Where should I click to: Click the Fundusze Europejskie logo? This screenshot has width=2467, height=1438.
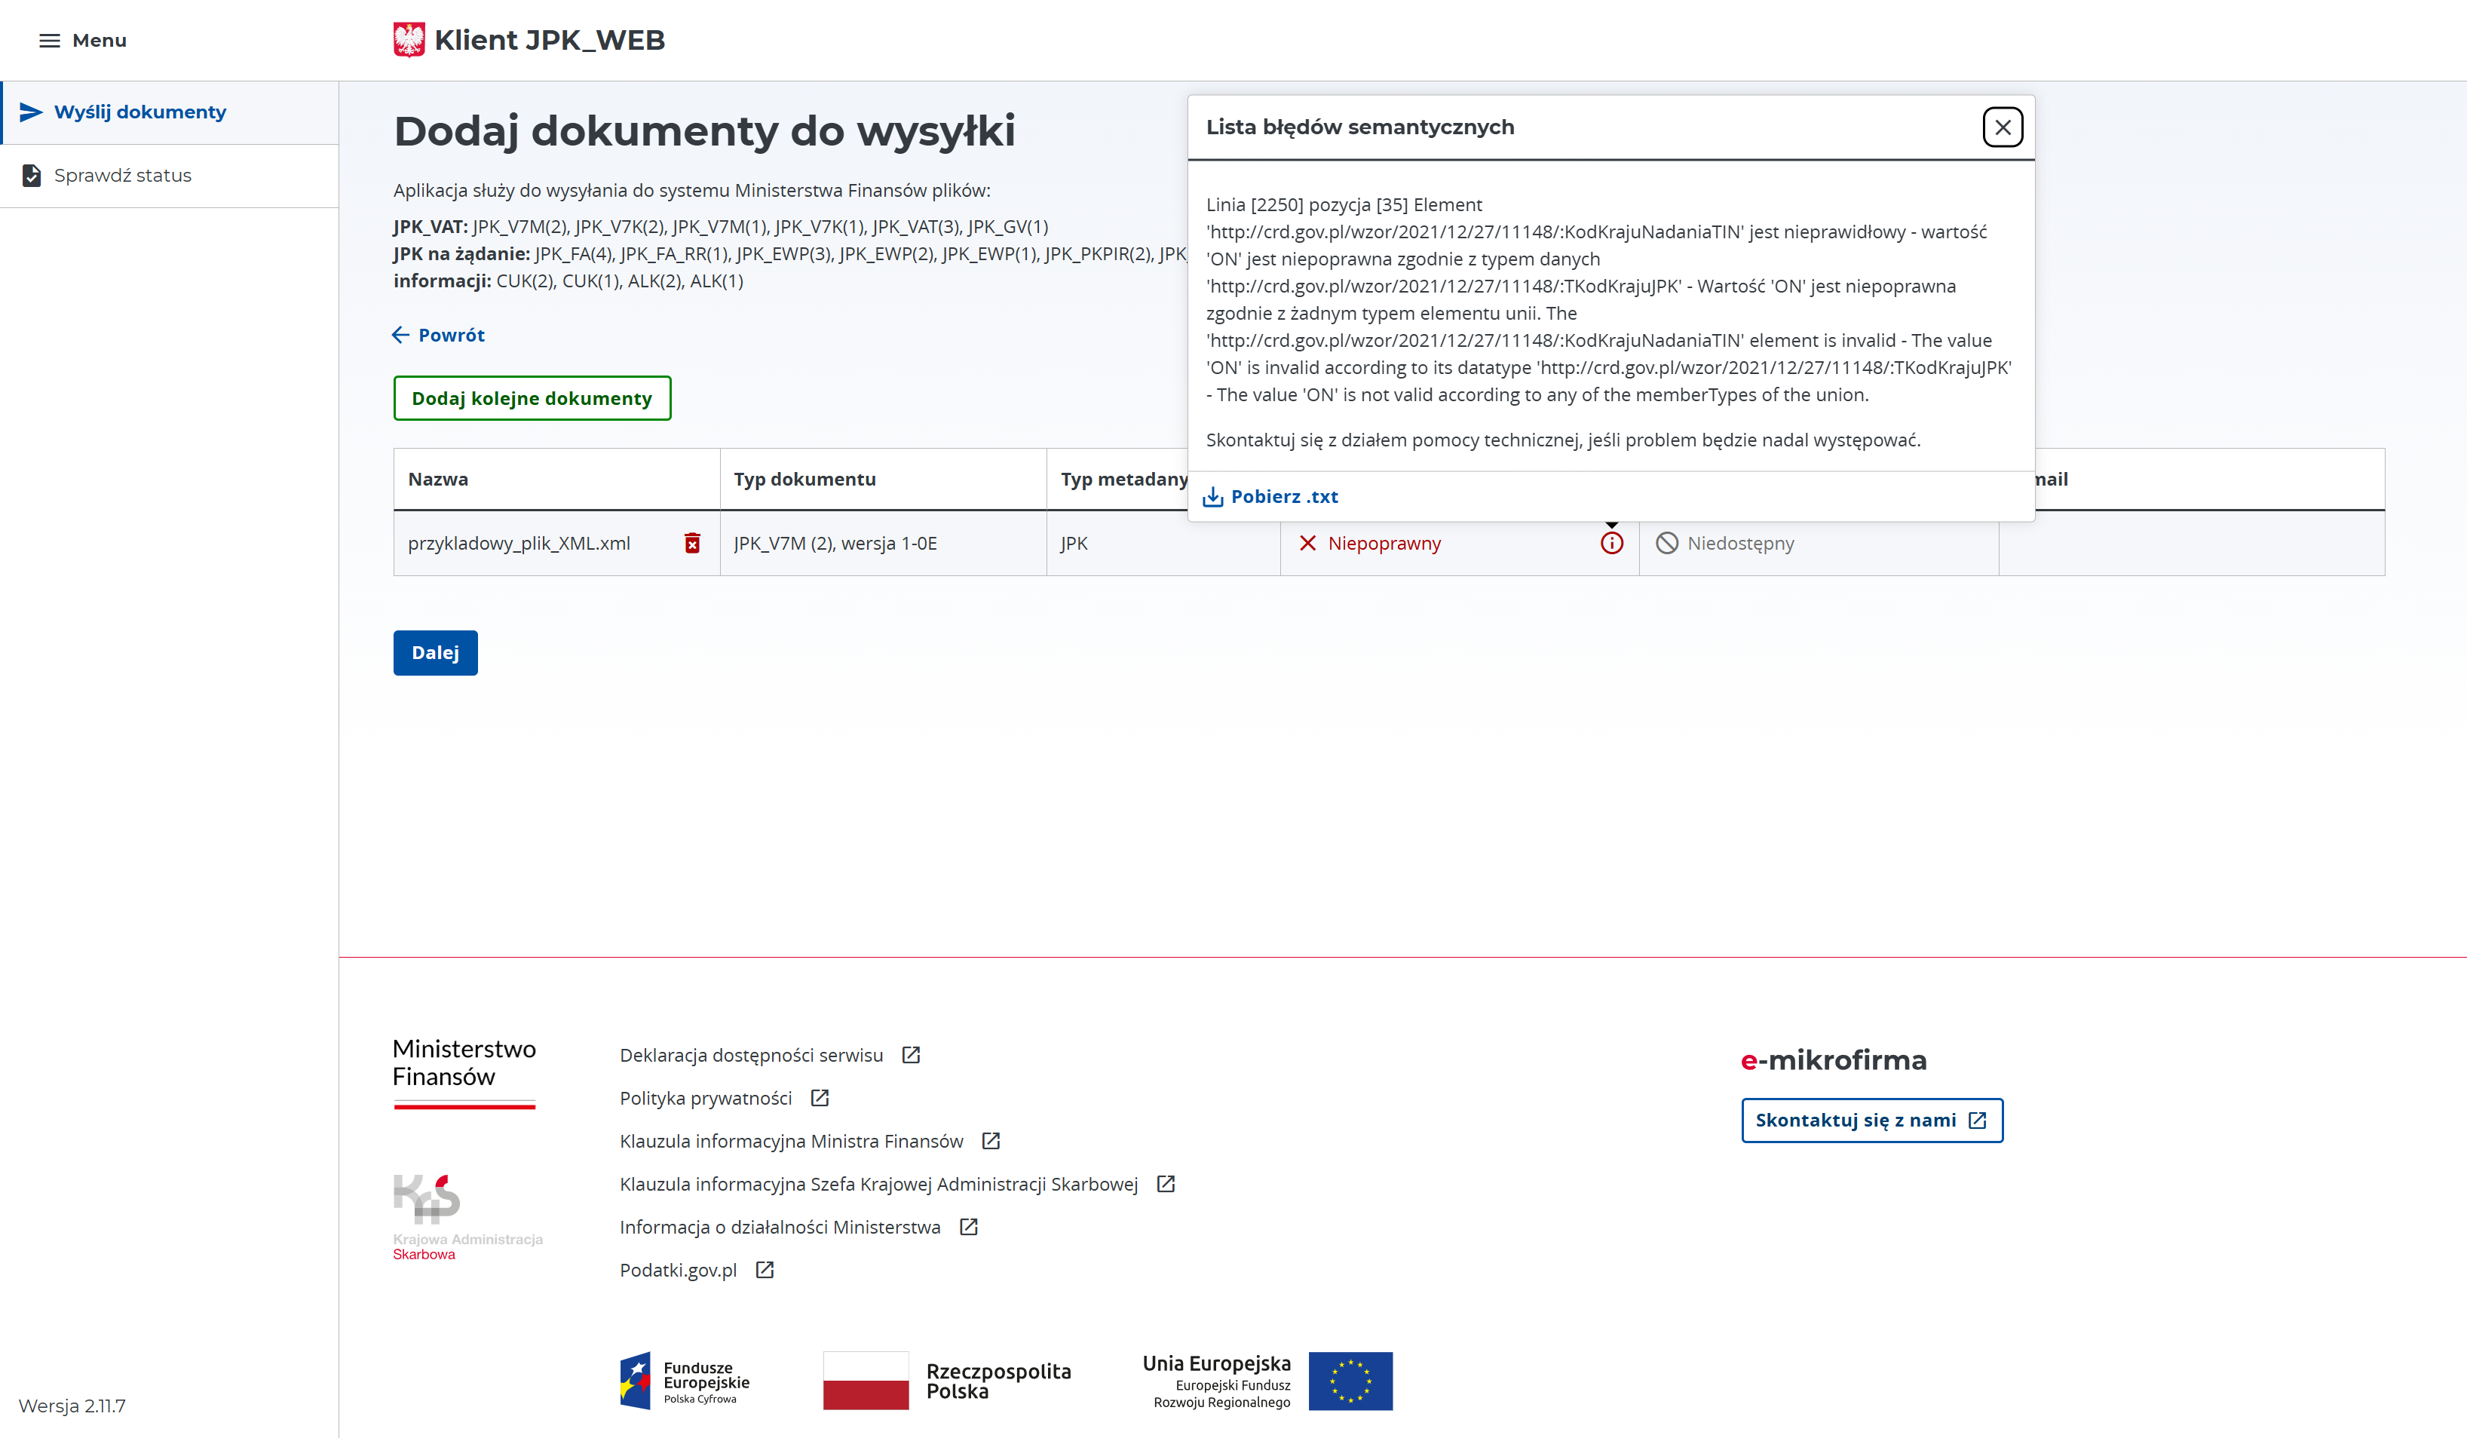[685, 1381]
